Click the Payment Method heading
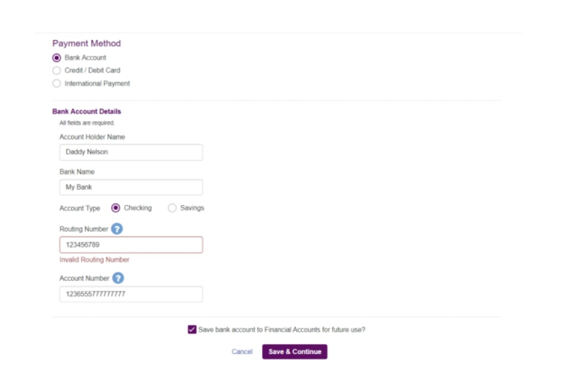This screenshot has width=568, height=380. 86,43
